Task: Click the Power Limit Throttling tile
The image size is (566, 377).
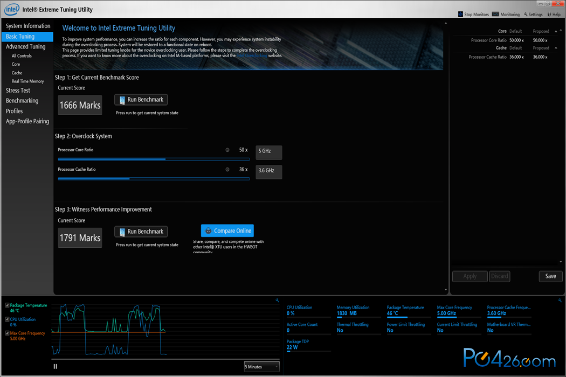Action: click(409, 328)
